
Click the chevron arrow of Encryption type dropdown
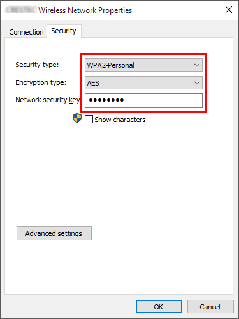click(197, 83)
